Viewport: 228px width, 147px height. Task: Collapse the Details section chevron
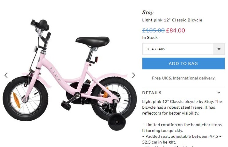pos(219,92)
